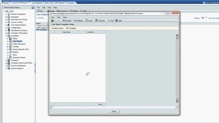Click the Custom Dashboard icon

coord(9,66)
